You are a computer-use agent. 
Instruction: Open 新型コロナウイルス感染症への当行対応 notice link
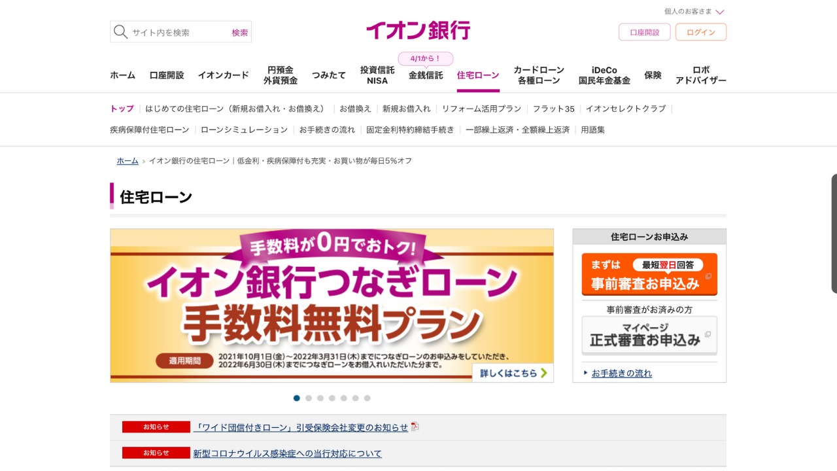(288, 453)
